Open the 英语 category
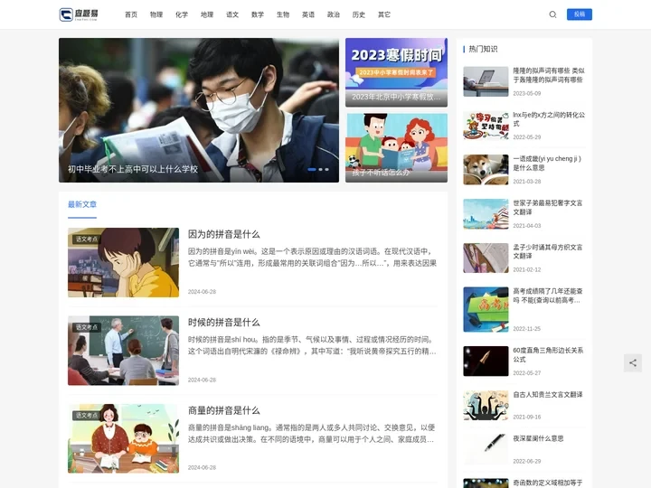The image size is (651, 488). tap(308, 14)
